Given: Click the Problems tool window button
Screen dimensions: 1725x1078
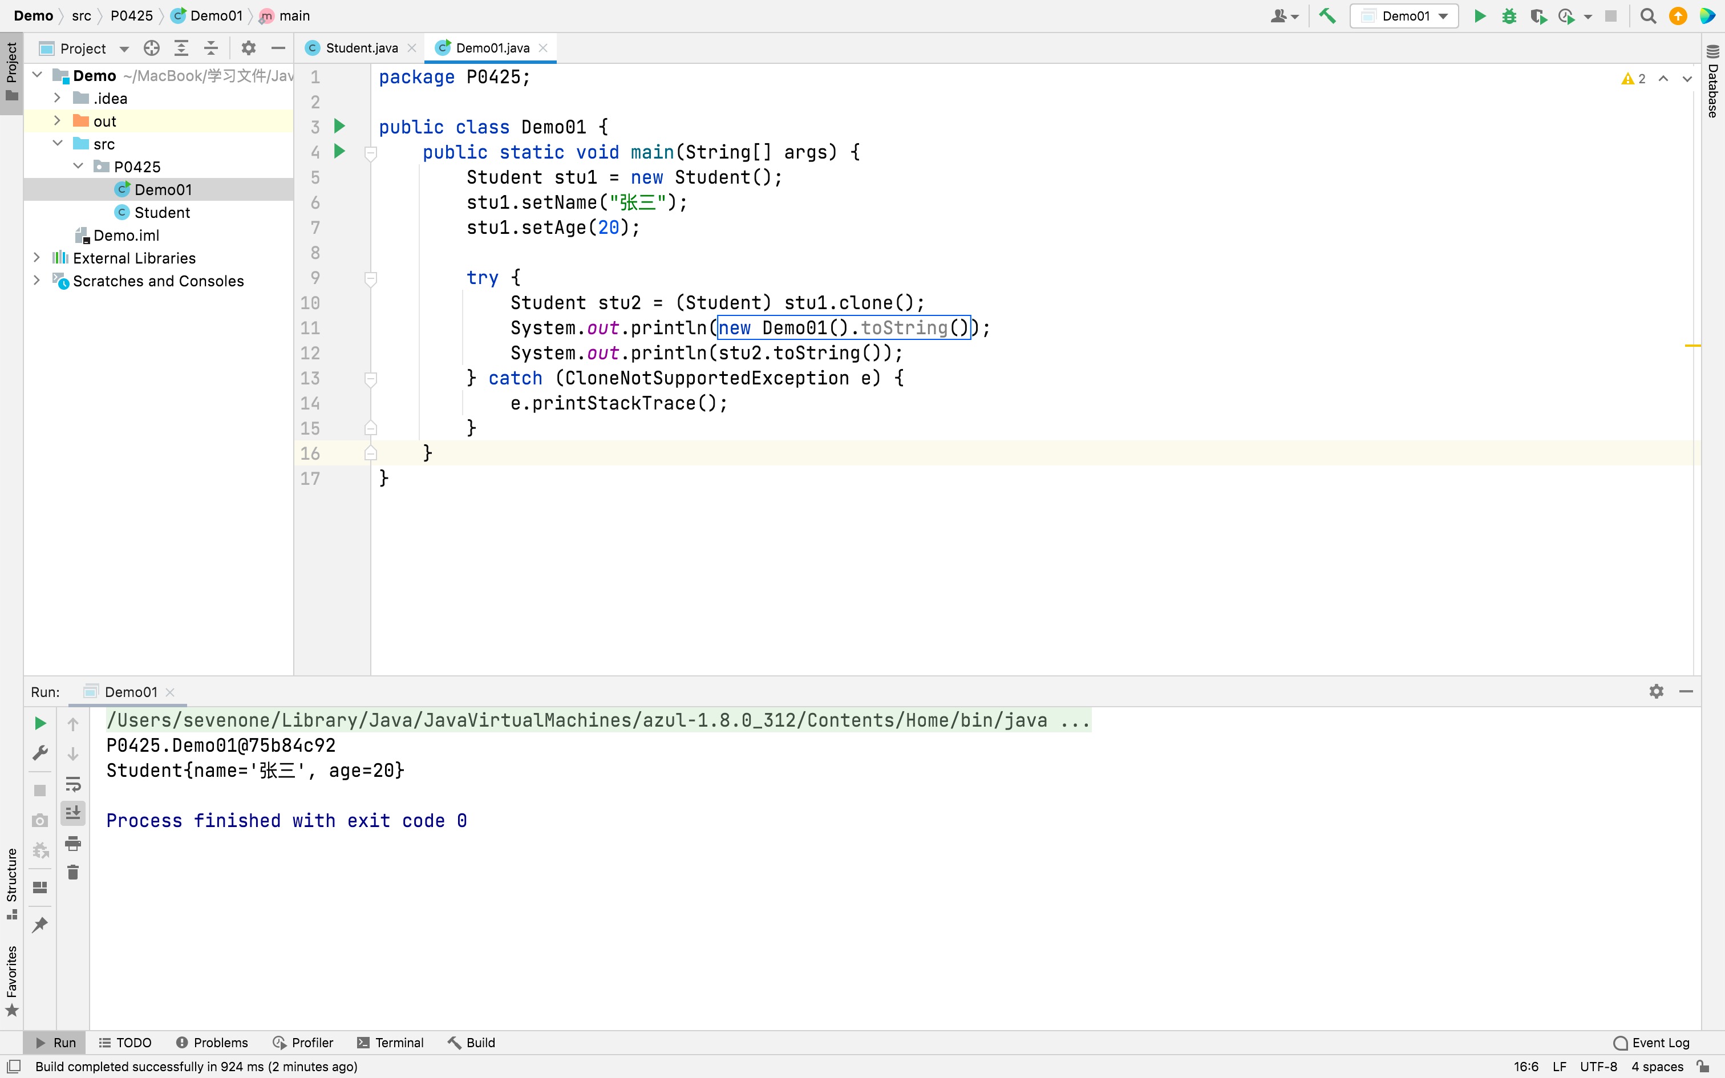Looking at the screenshot, I should (212, 1043).
